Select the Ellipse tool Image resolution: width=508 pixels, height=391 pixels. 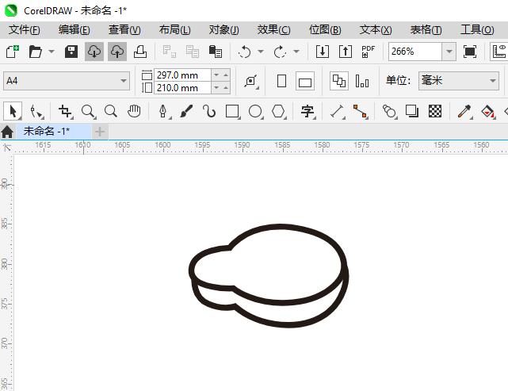click(x=256, y=112)
